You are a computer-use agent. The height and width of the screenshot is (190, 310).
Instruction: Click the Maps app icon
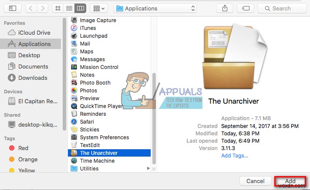tap(74, 52)
